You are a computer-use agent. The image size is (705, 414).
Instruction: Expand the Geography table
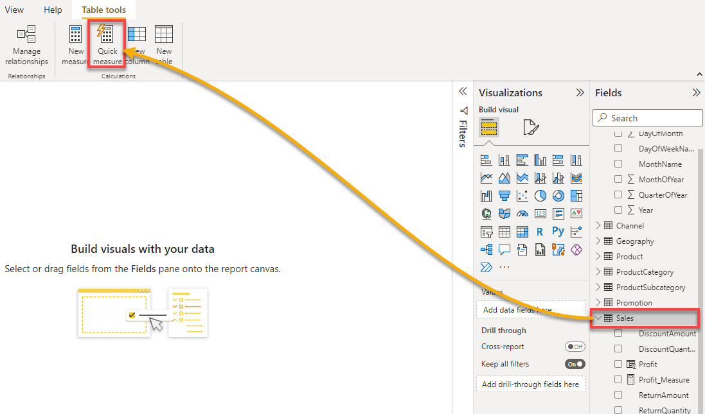click(598, 241)
